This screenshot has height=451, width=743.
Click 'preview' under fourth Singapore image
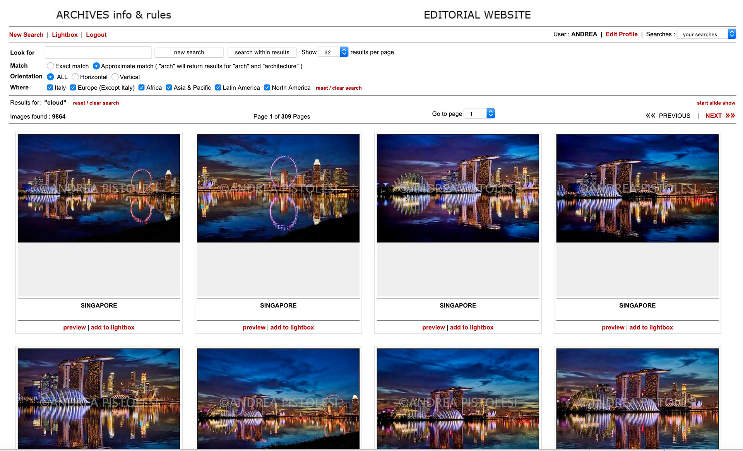[x=613, y=327]
